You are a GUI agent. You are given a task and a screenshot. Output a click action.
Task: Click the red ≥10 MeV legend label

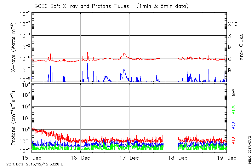click(234, 141)
